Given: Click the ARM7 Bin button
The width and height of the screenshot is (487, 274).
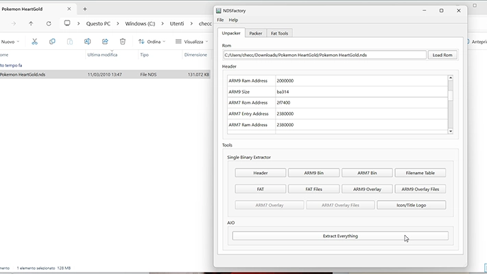Looking at the screenshot, I should click(367, 173).
